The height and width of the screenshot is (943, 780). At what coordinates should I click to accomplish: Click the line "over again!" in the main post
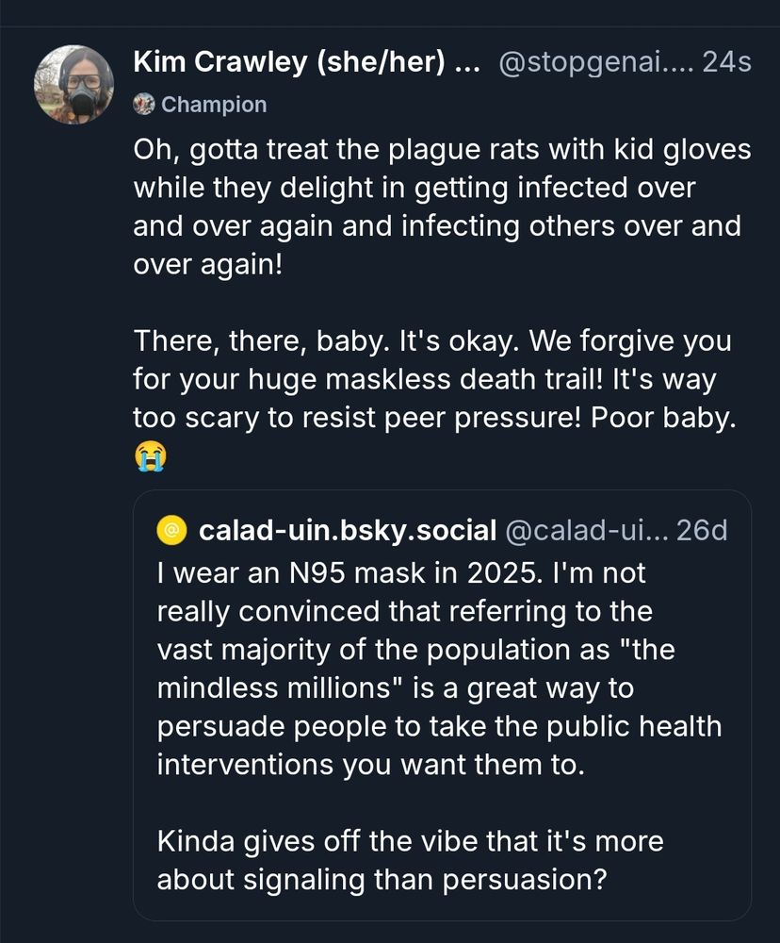pyautogui.click(x=207, y=264)
